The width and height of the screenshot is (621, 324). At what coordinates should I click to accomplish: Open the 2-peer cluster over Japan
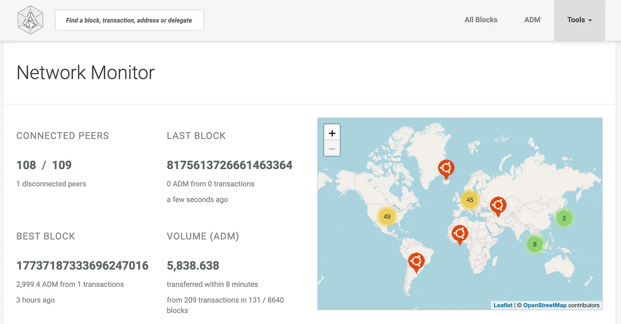[x=564, y=218]
